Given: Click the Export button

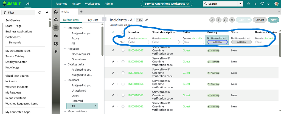Looking at the screenshot, I should click(x=260, y=20).
